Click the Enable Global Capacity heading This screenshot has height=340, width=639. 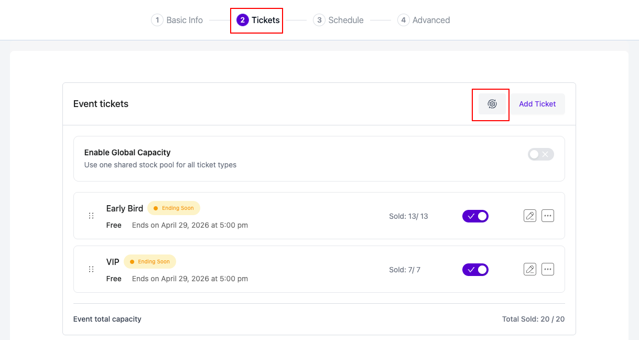click(x=127, y=152)
